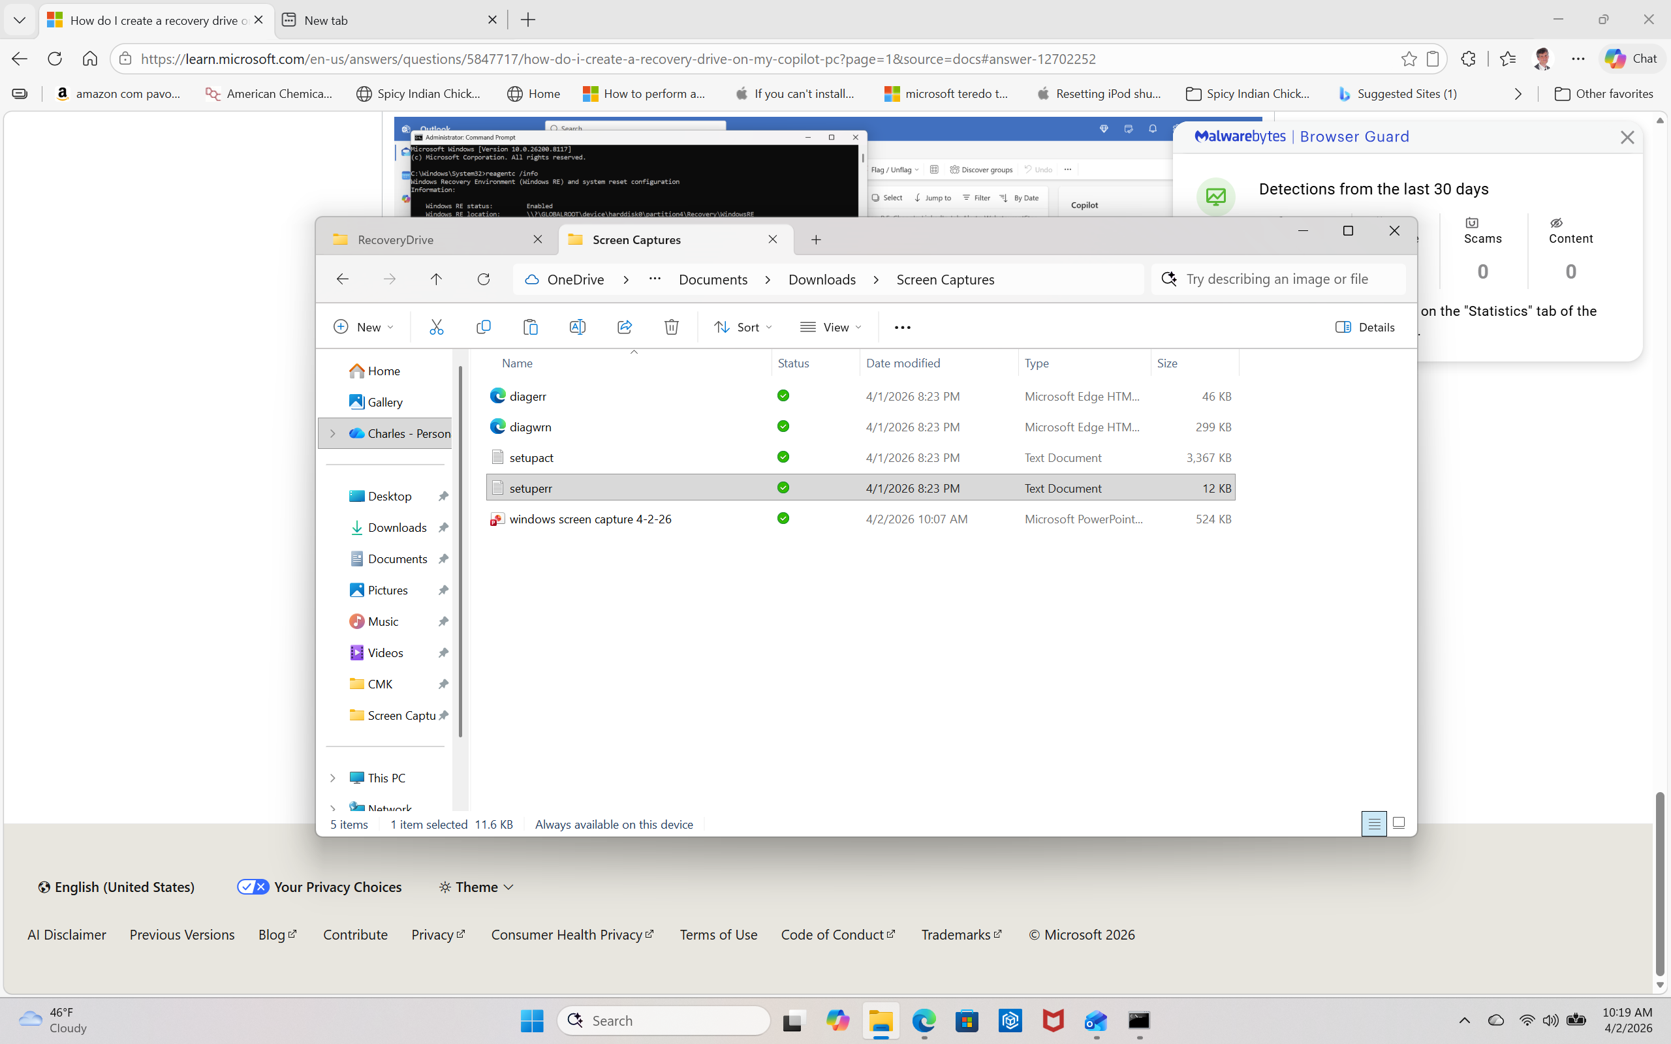Switch to the RecoveryDrive tab

click(435, 239)
